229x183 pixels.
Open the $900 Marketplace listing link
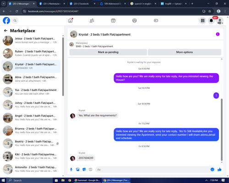pos(94,46)
